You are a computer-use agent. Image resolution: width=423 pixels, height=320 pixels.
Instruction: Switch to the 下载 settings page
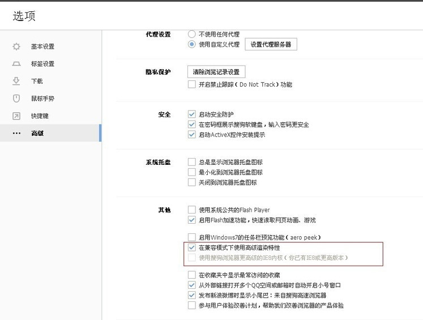[x=37, y=81]
